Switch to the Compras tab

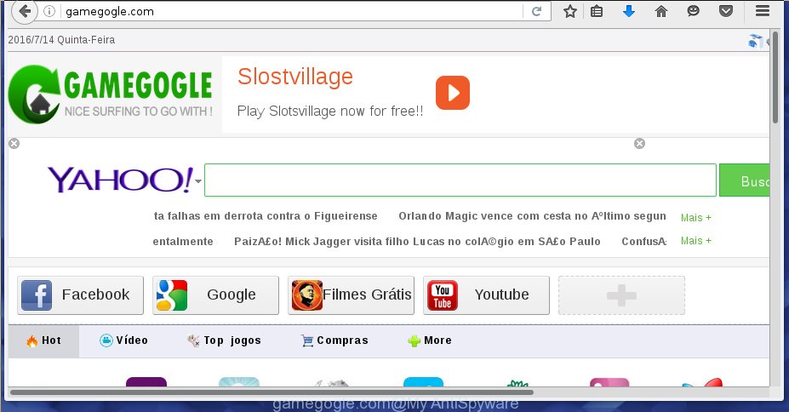tap(334, 340)
